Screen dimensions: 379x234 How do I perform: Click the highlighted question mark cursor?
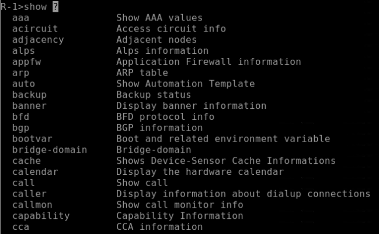(55, 7)
